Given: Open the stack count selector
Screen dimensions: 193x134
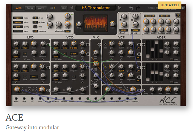Looking at the screenshot, I should pos(18,31).
